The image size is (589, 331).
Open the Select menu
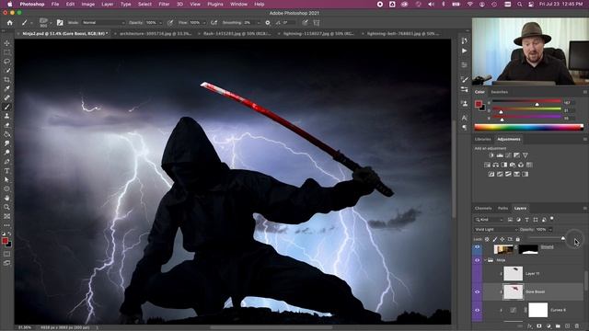click(x=144, y=4)
